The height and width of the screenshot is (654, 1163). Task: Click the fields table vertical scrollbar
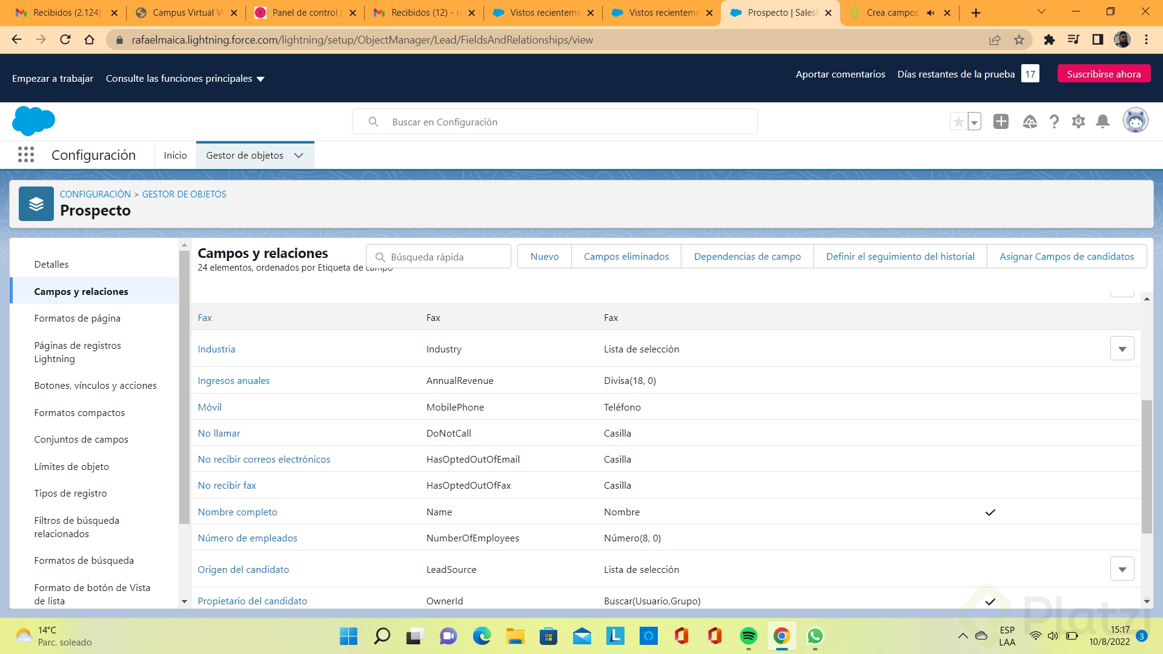point(1146,466)
